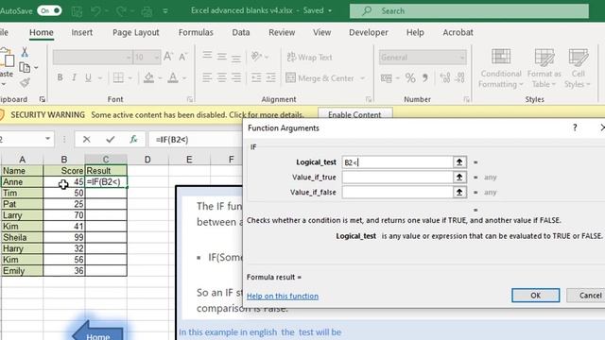
Task: Open the Format as Table menu
Action: [544, 68]
